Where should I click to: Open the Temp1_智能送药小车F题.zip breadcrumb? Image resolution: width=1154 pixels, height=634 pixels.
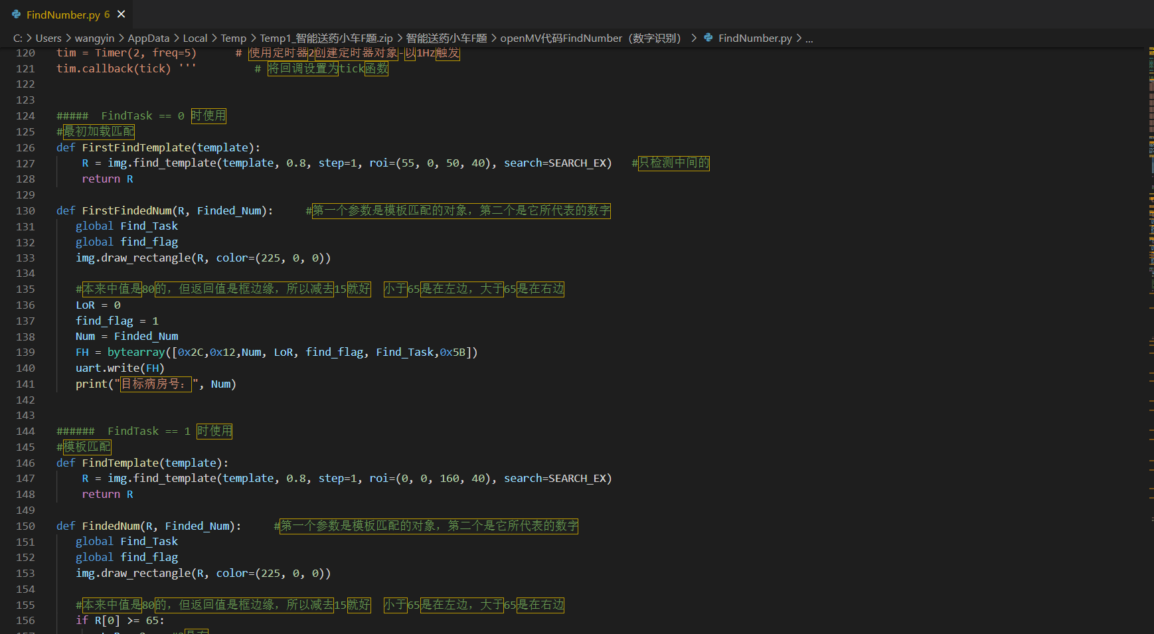(326, 38)
